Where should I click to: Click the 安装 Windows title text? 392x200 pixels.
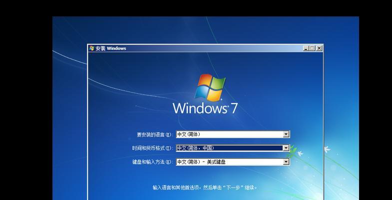111,48
